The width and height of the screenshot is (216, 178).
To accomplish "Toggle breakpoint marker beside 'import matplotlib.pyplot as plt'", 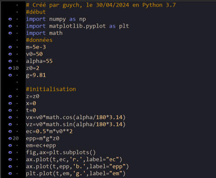I will pos(10,26).
